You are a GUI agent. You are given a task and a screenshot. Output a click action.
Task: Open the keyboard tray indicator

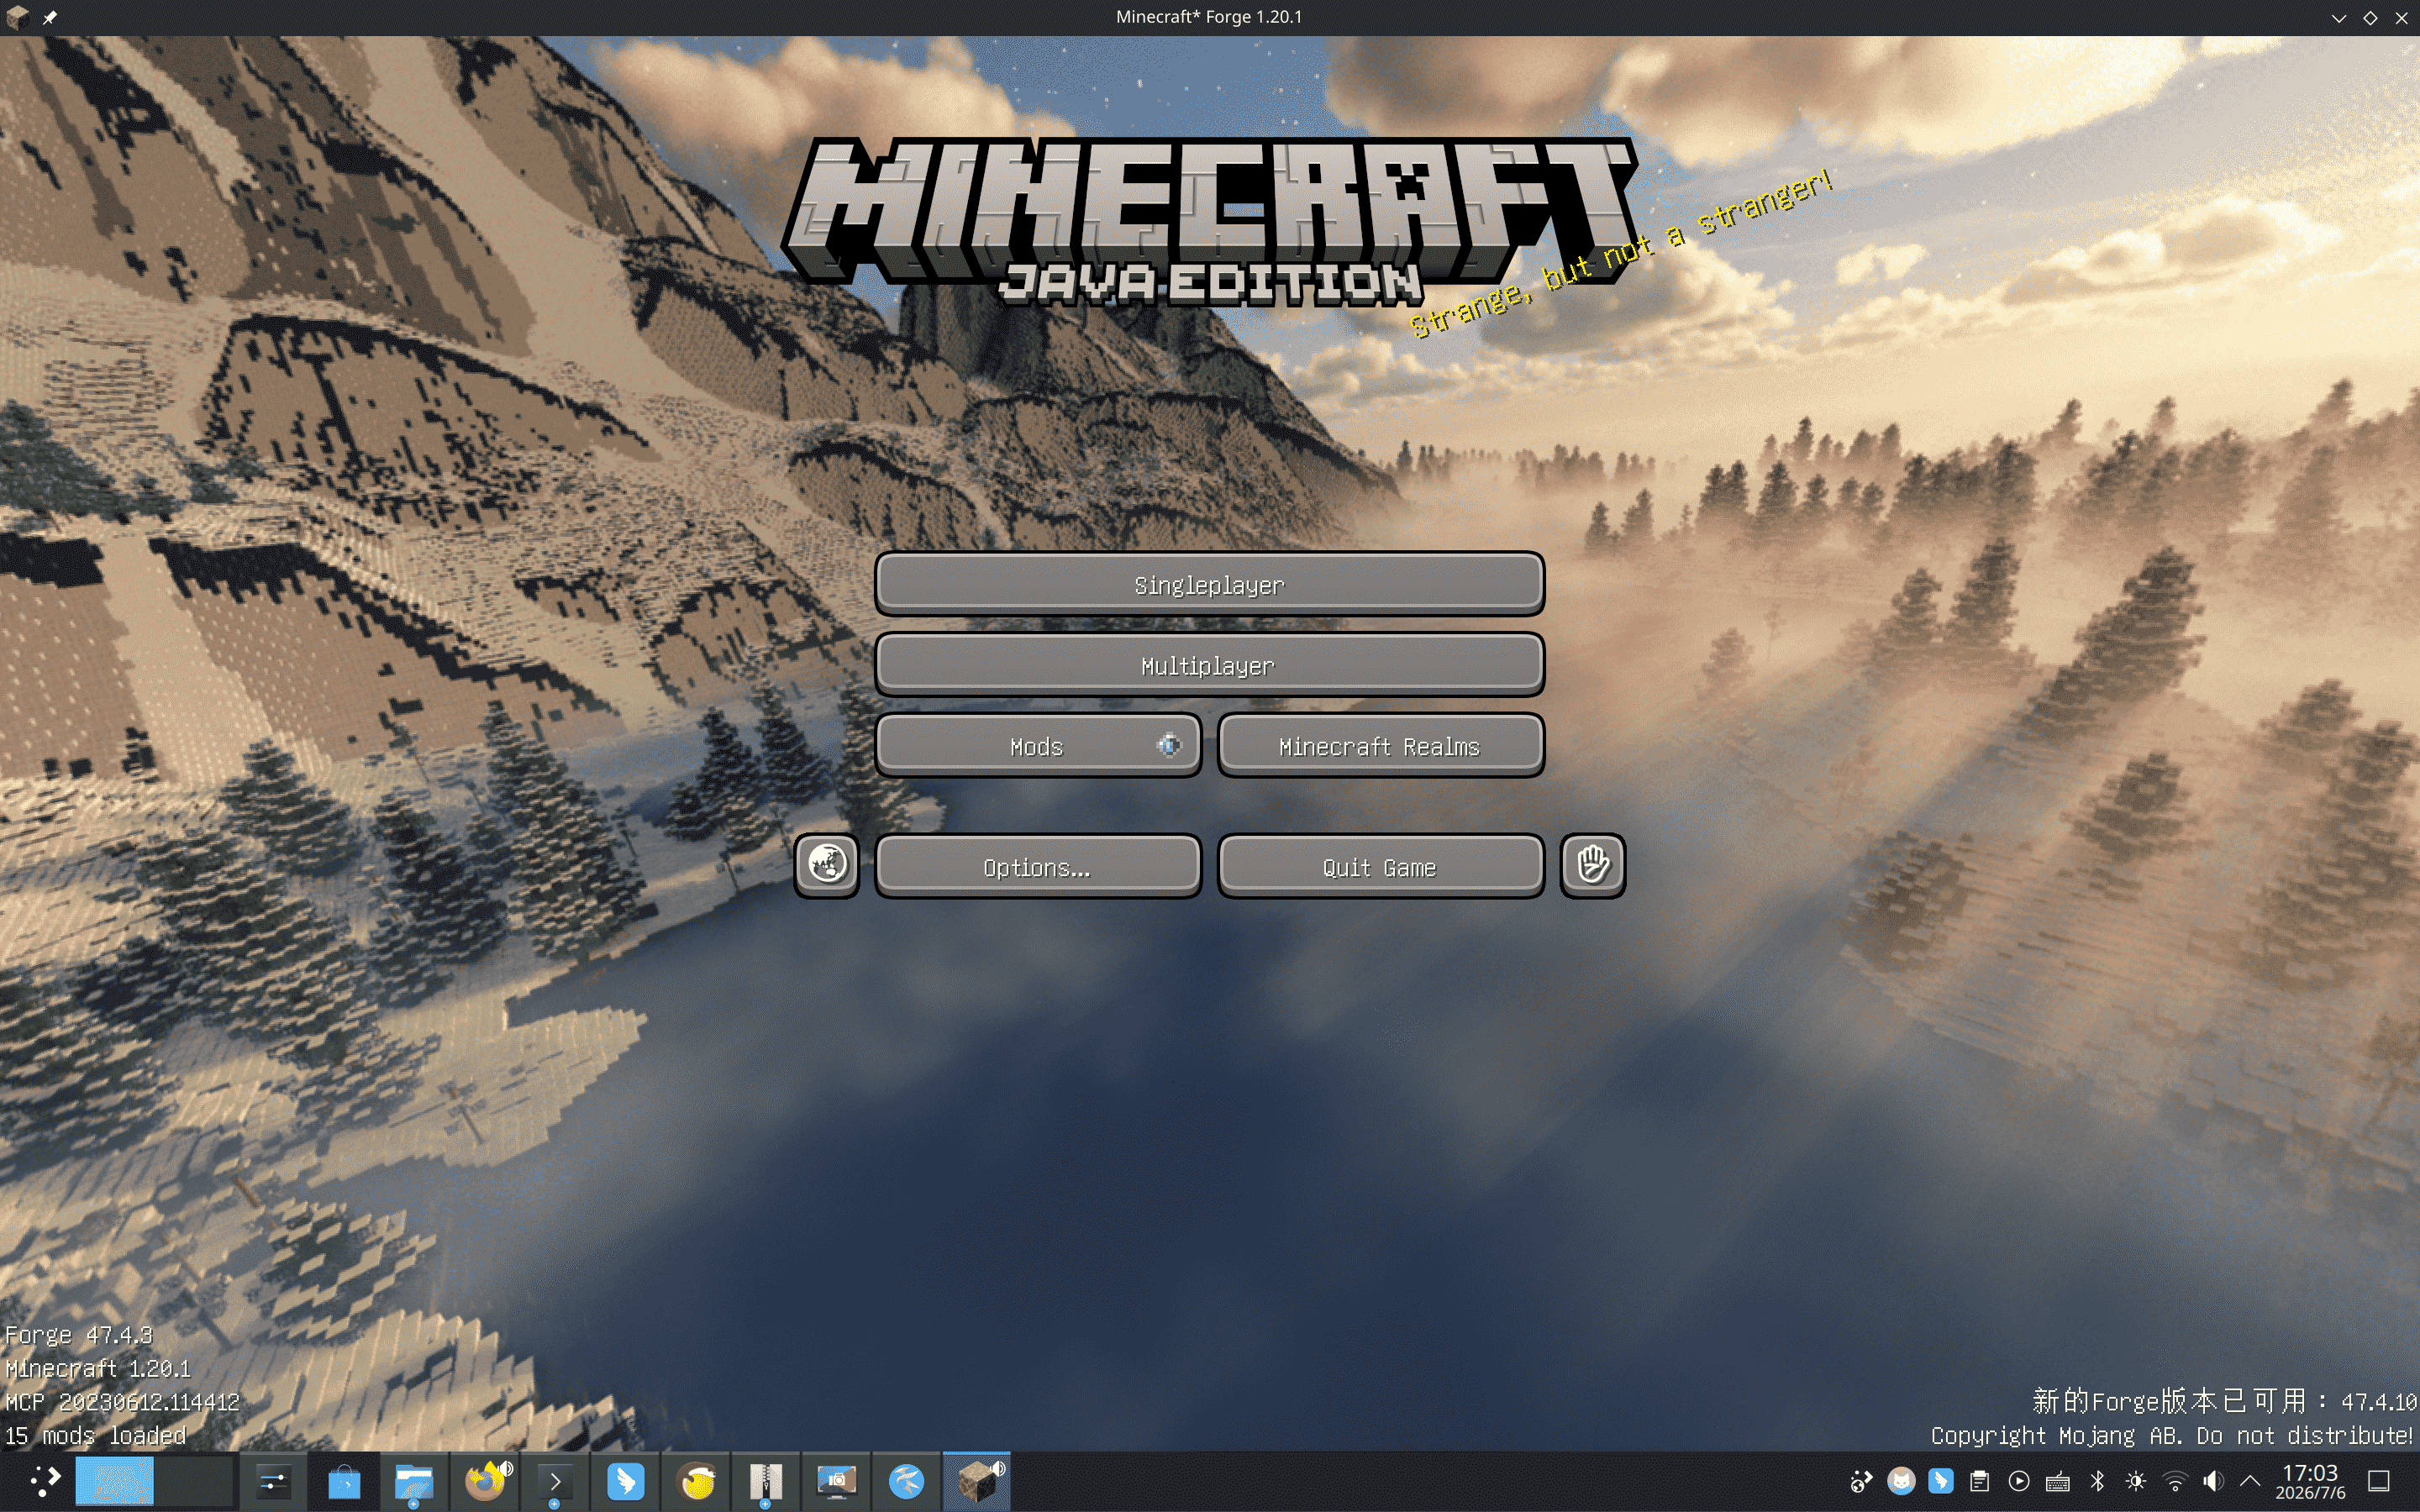tap(2058, 1481)
